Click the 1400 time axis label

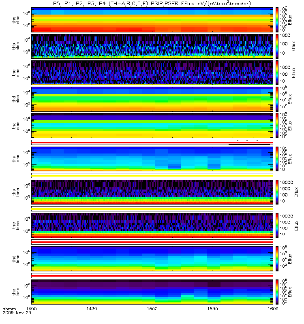31,309
